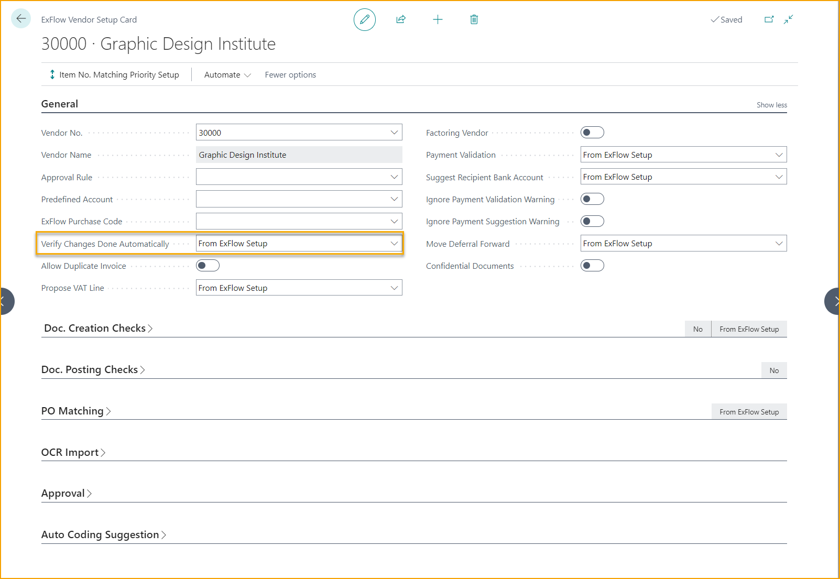Toggle Ignore Payment Validation Warning
840x579 pixels.
pyautogui.click(x=592, y=199)
